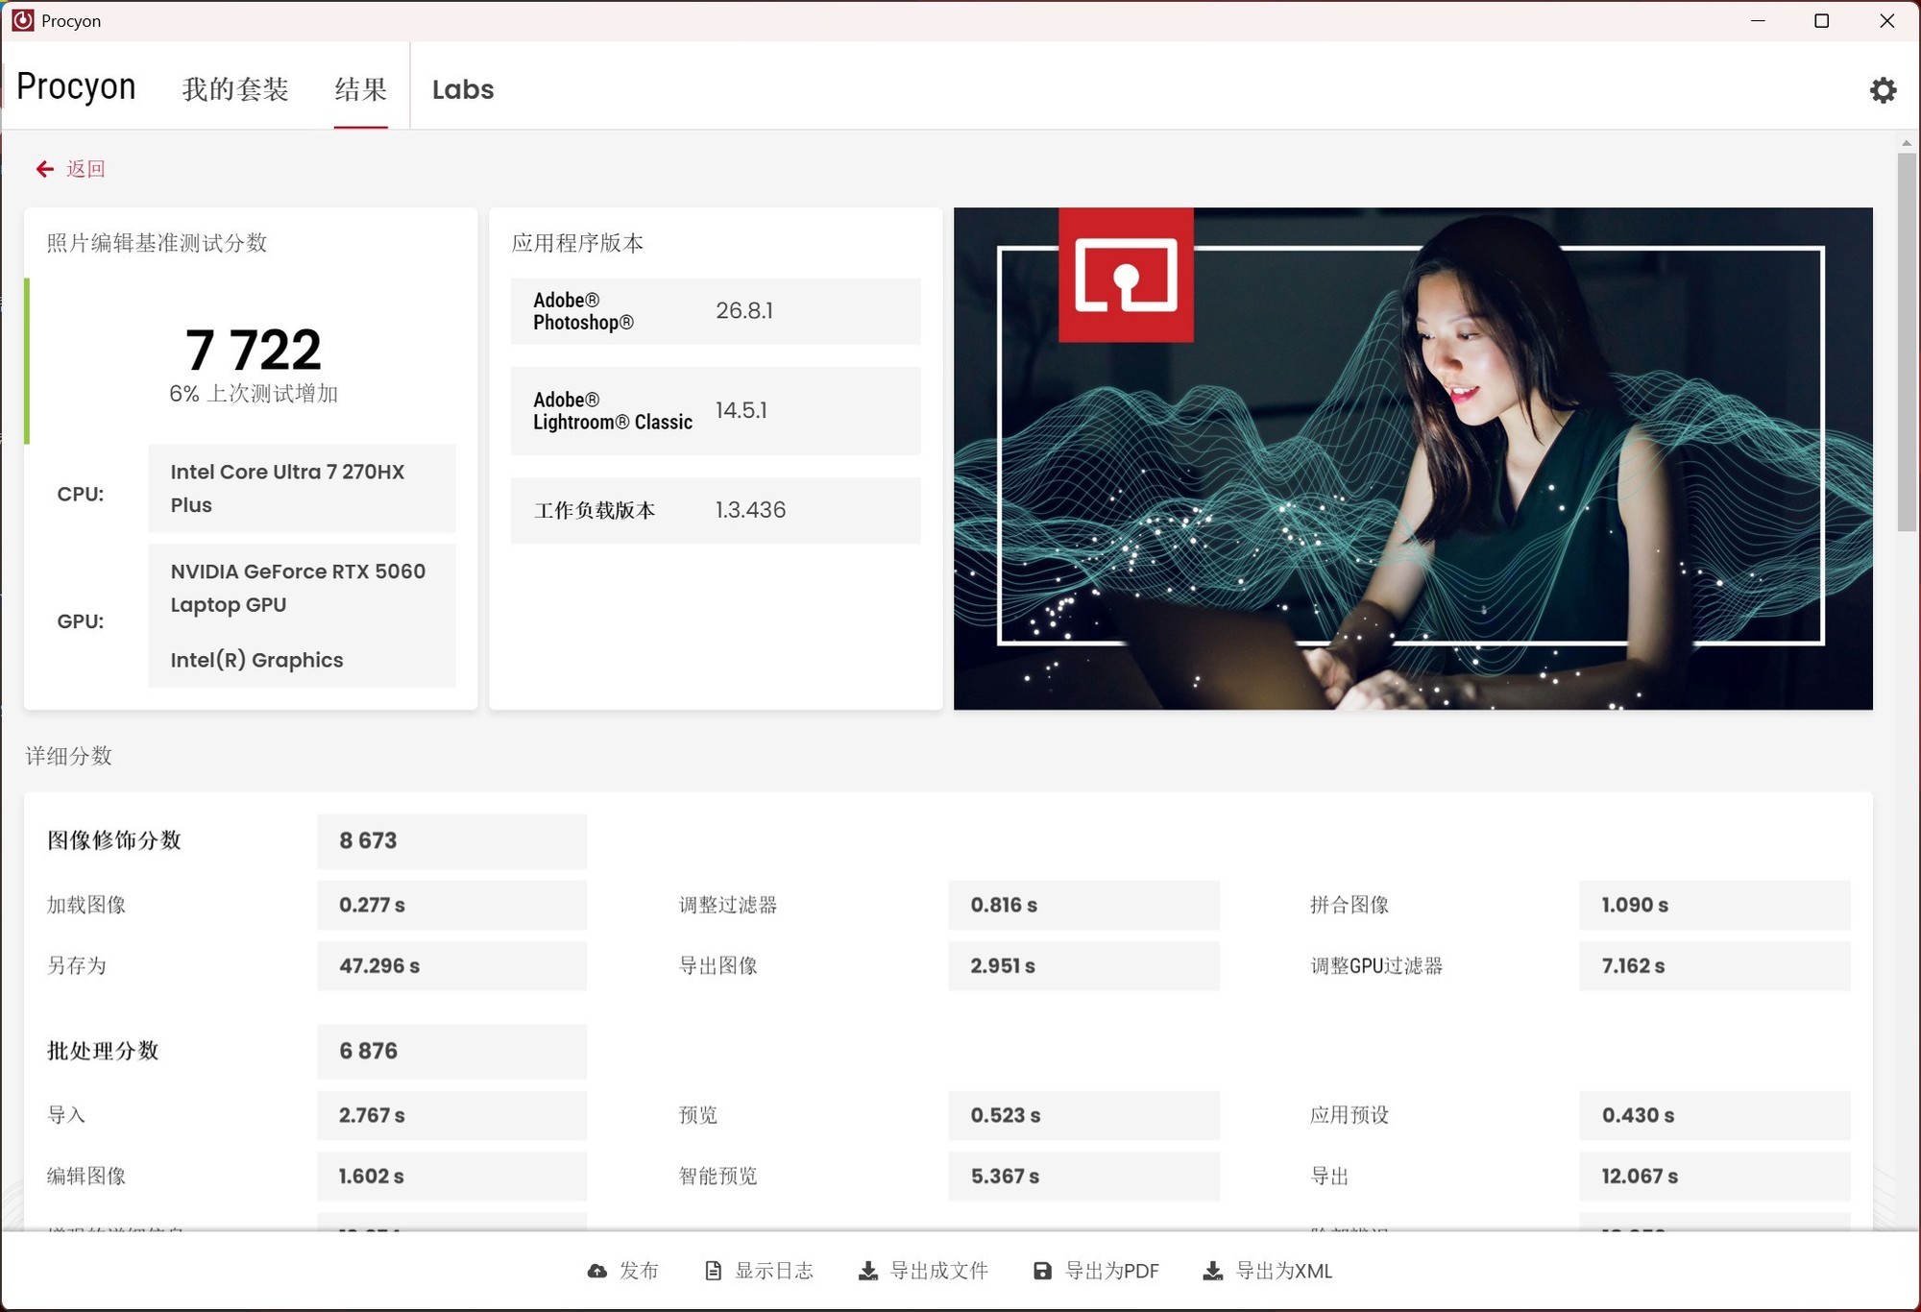Click Intel Core Ultra 7 270HX Plus entry
1921x1312 pixels.
click(302, 488)
